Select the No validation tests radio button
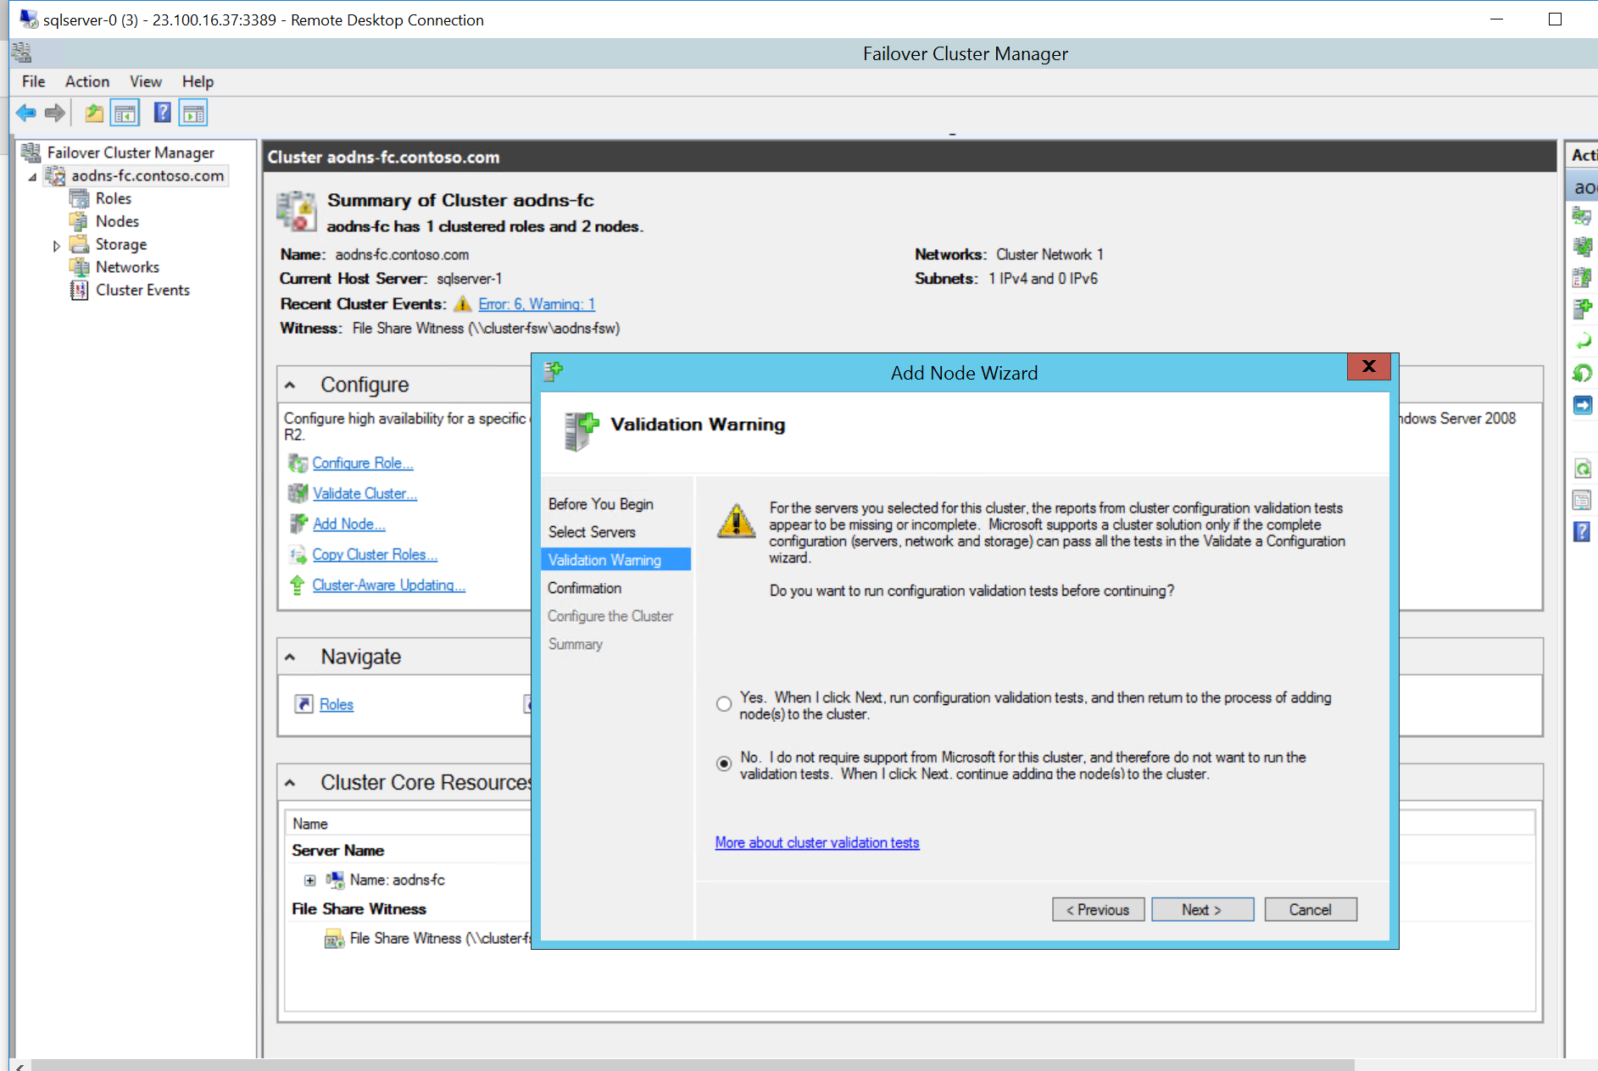The height and width of the screenshot is (1071, 1598). point(724,763)
